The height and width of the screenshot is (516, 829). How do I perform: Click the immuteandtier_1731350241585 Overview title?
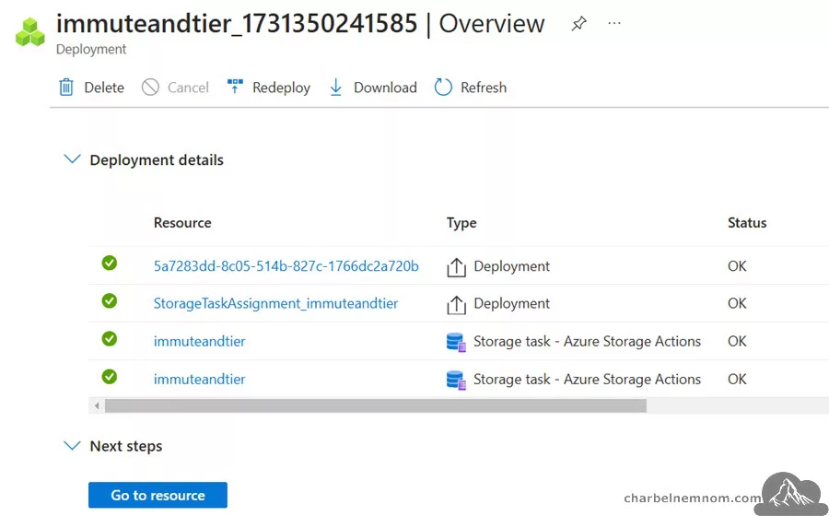[x=300, y=24]
